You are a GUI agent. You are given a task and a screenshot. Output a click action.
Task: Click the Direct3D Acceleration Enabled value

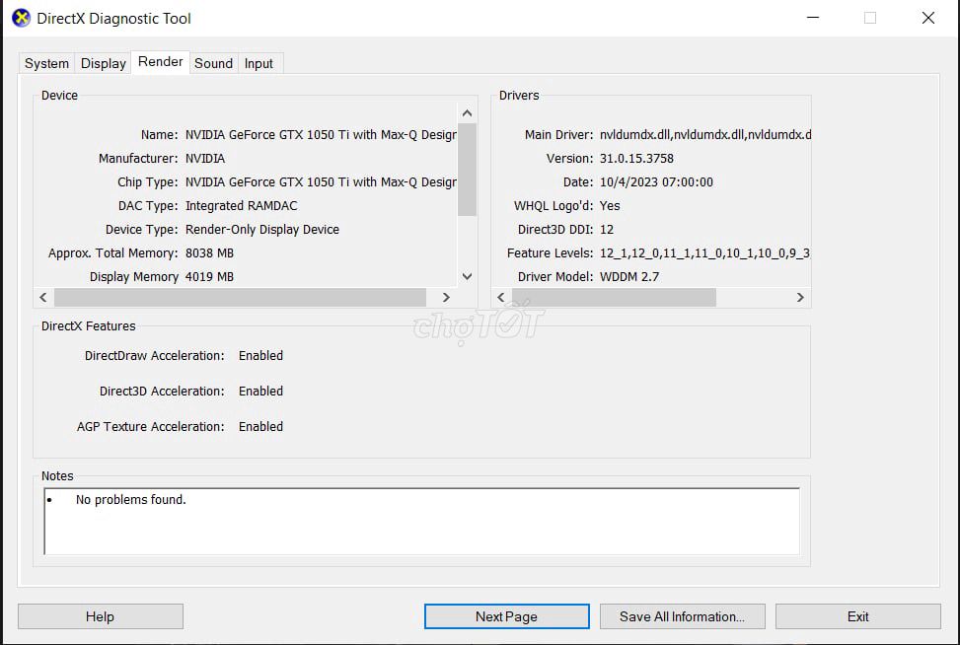260,391
